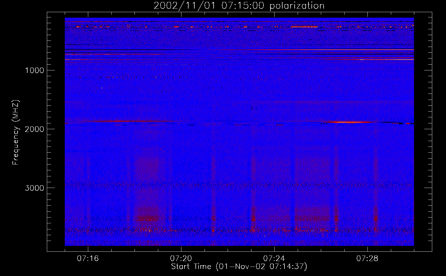Click the 1000 frequency tick label
The width and height of the screenshot is (446, 276).
(x=34, y=70)
